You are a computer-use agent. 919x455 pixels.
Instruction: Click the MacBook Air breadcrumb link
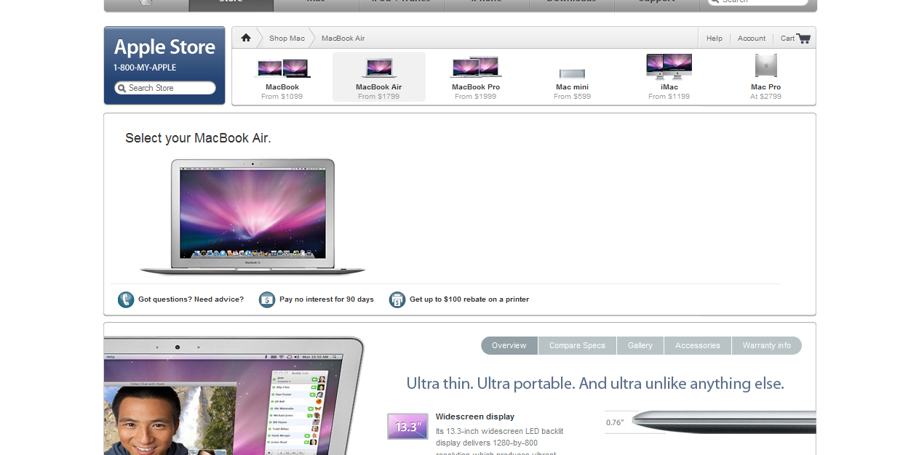click(x=343, y=39)
